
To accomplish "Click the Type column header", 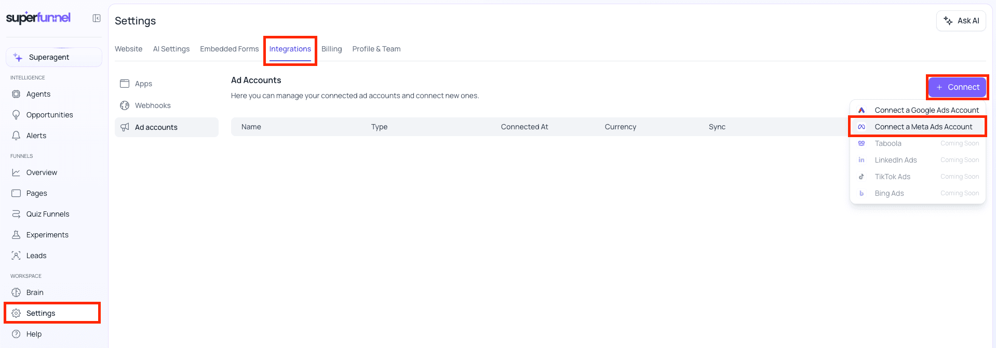I will (379, 127).
